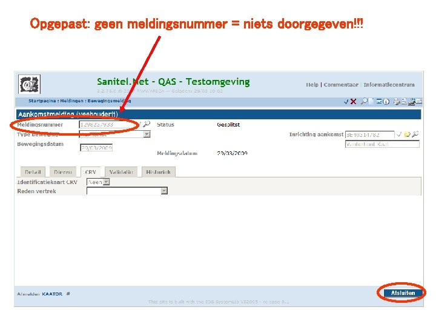
Task: Click the Bewegingsmelding breadcrumb link
Action: (109, 101)
